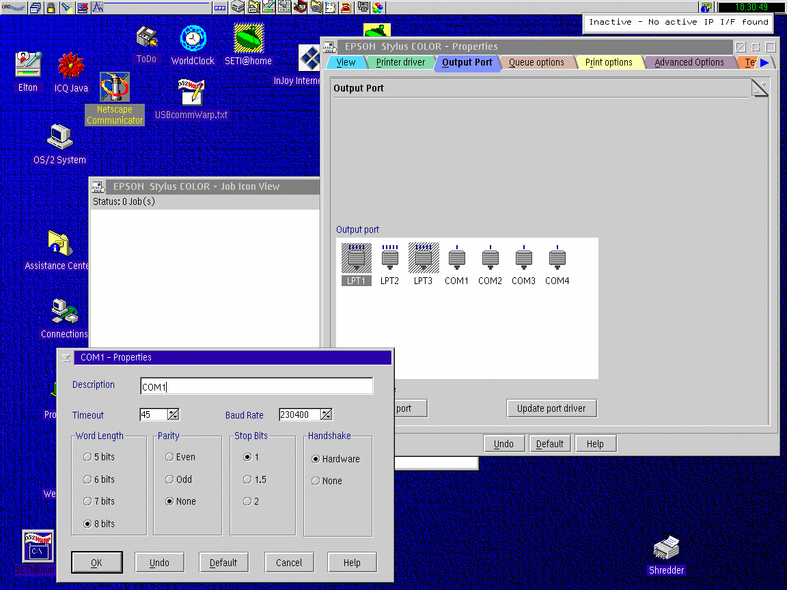Choose 5 bits word length

(x=99, y=457)
